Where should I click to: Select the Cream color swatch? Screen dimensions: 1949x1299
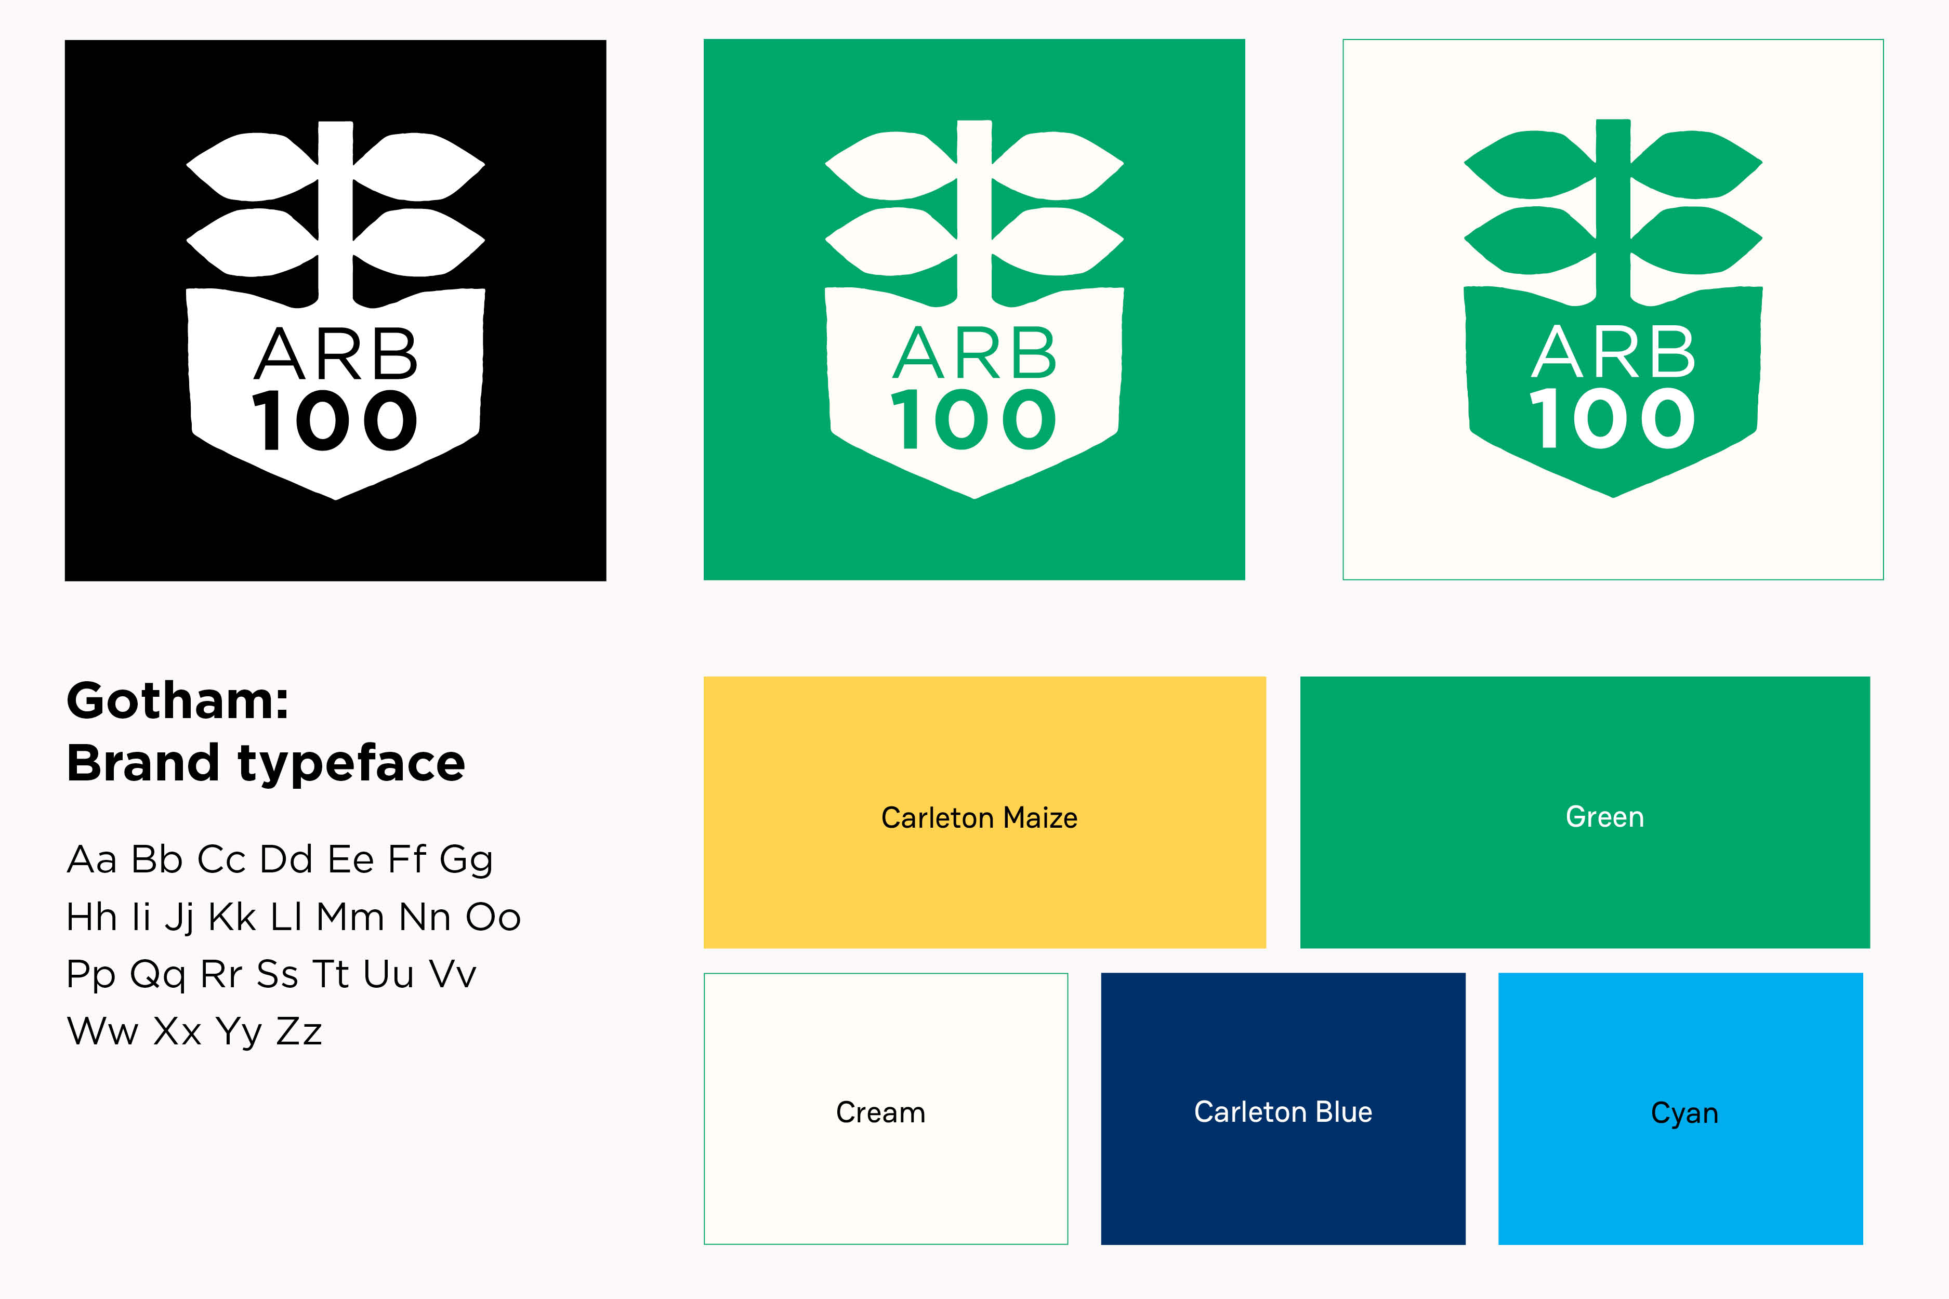[886, 1108]
